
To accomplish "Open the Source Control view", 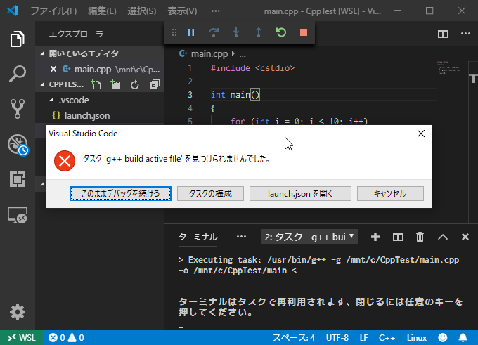I will [18, 108].
